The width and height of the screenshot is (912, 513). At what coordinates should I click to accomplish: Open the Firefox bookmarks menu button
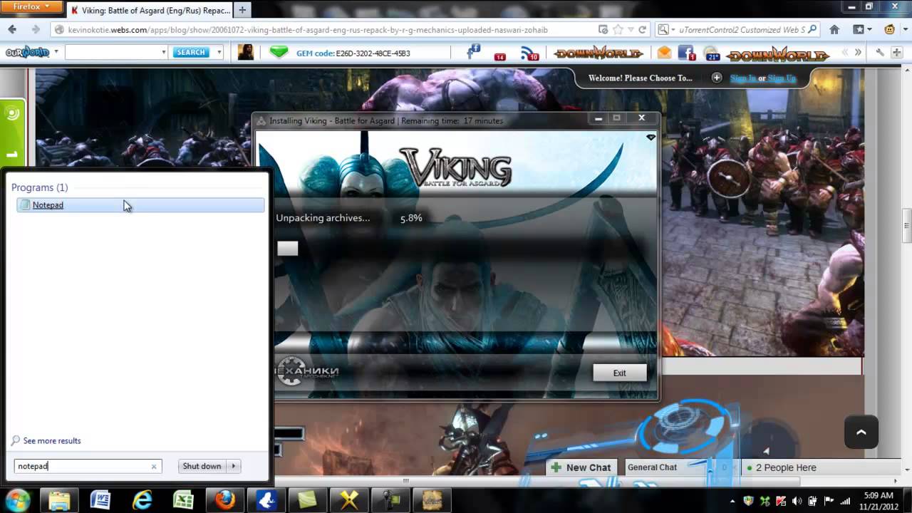862,30
